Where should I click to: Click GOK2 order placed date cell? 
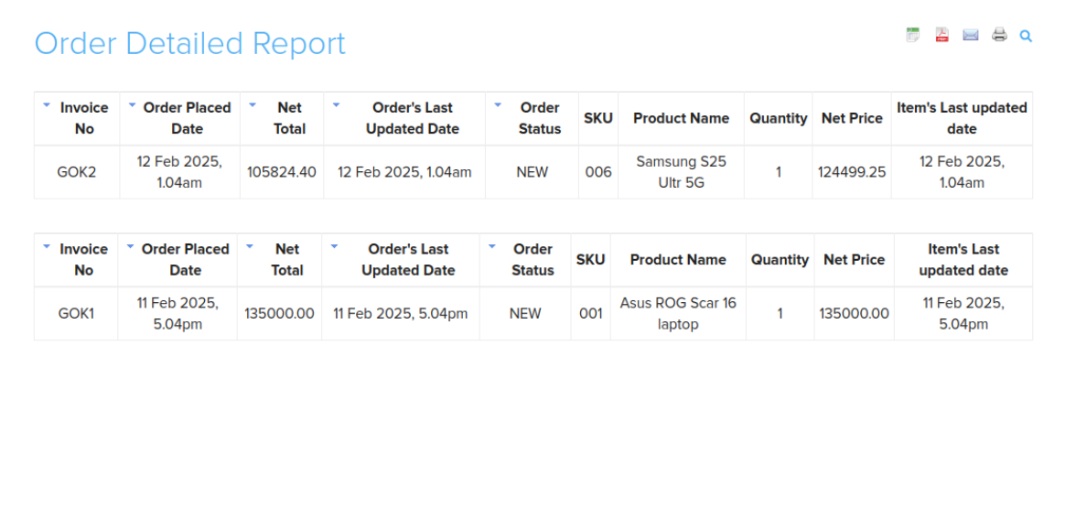pos(179,172)
